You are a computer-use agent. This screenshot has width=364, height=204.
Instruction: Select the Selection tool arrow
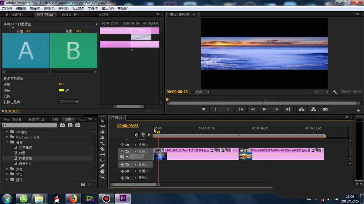point(102,121)
